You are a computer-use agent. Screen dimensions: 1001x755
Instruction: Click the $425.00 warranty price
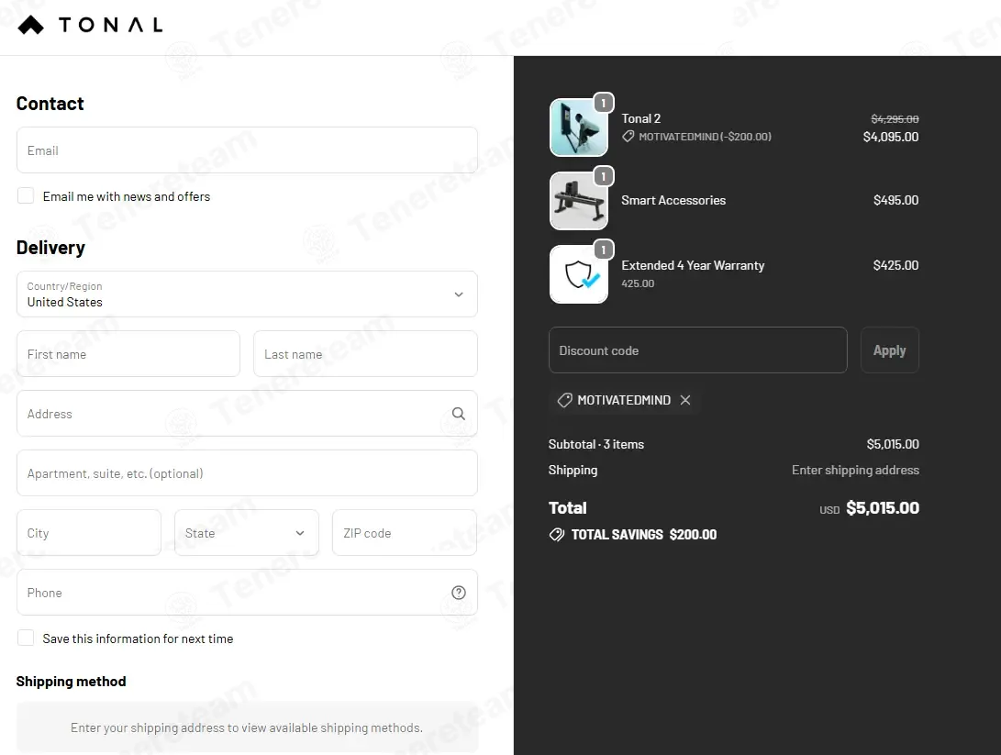point(896,265)
